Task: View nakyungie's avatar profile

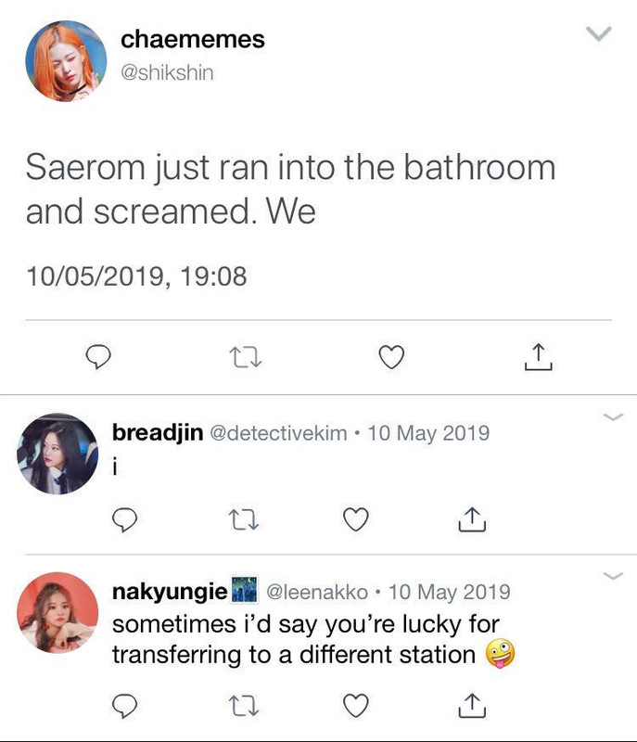Action: 57,613
